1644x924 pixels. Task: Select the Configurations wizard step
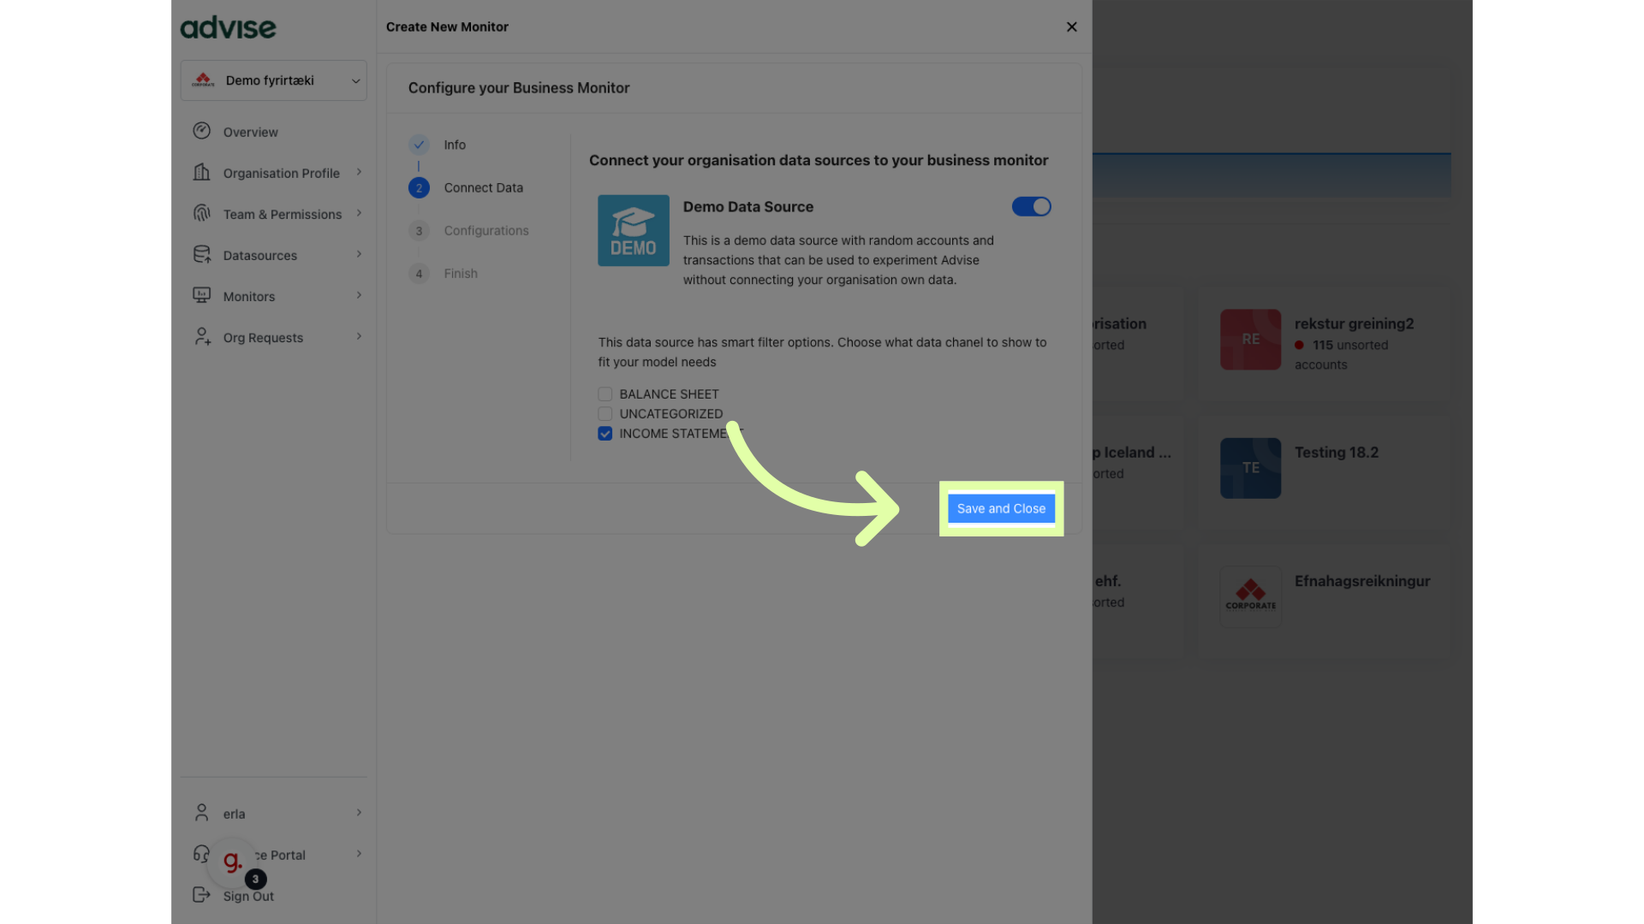click(485, 230)
